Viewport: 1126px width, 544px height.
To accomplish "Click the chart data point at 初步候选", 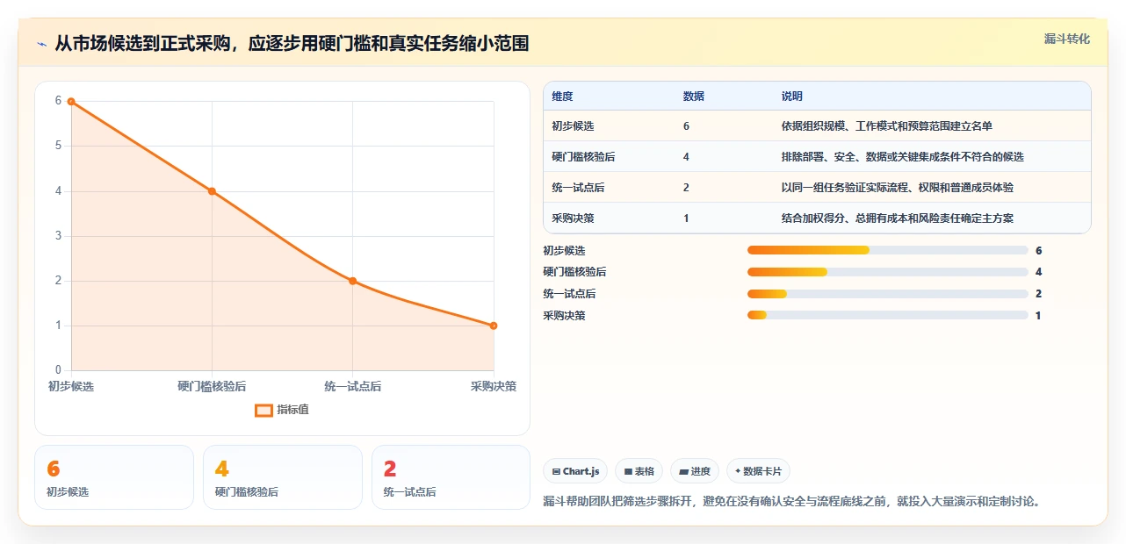I will click(x=71, y=101).
